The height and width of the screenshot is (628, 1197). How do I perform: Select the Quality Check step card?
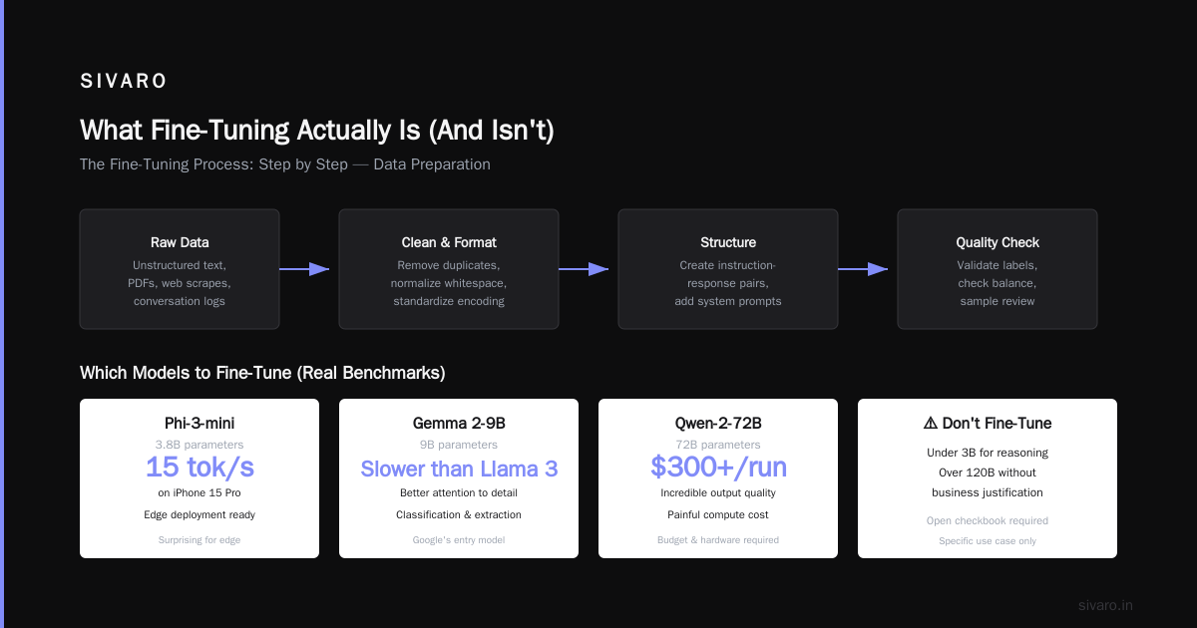[997, 269]
